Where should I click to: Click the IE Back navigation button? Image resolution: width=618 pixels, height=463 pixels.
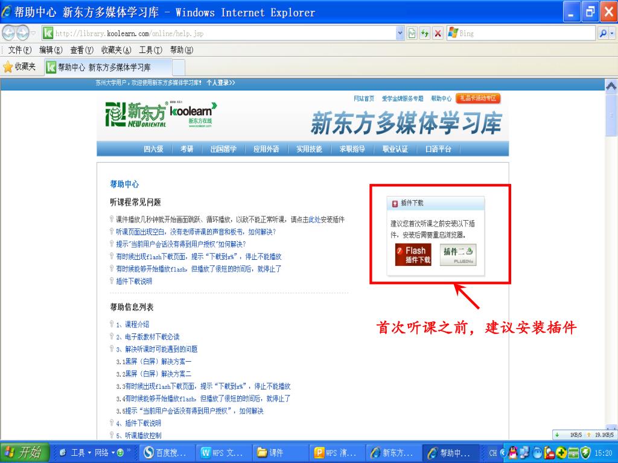(x=8, y=33)
